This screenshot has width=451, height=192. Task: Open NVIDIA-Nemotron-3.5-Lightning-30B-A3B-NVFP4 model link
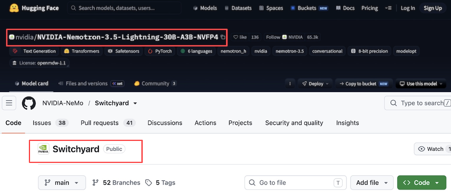pos(128,37)
